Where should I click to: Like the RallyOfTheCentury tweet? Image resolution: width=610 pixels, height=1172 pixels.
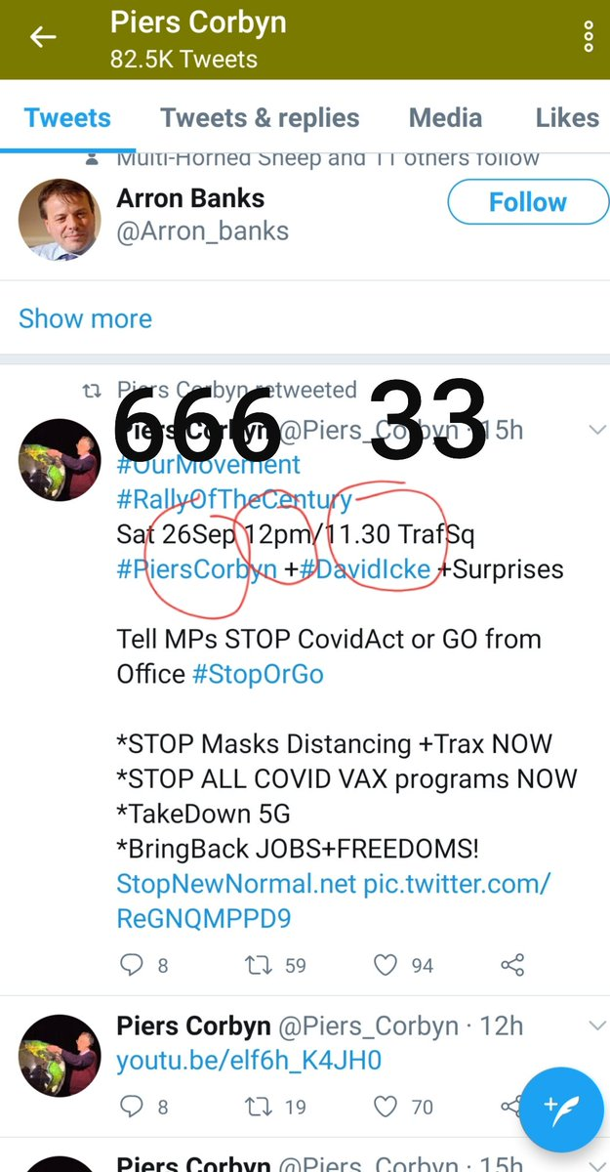coord(386,966)
